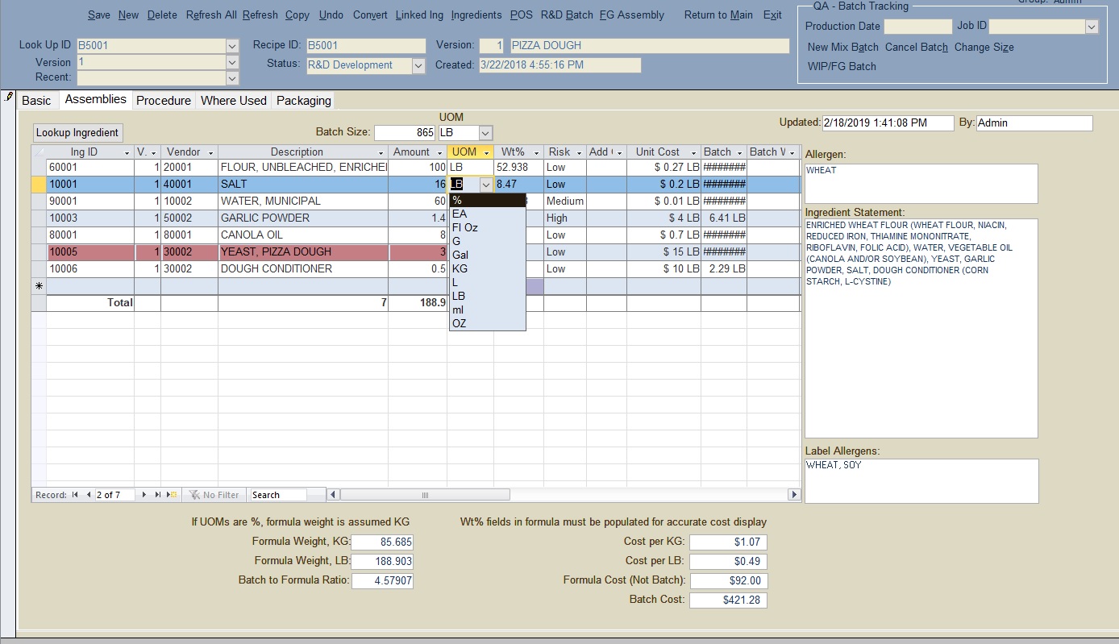The height and width of the screenshot is (644, 1119).
Task: Click the grid's horizontal scrollbar thumb
Action: 426,495
